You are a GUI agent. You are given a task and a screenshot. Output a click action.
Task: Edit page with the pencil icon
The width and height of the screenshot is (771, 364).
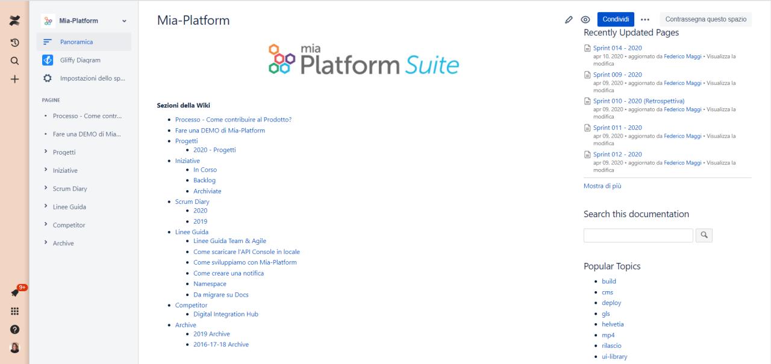(569, 19)
